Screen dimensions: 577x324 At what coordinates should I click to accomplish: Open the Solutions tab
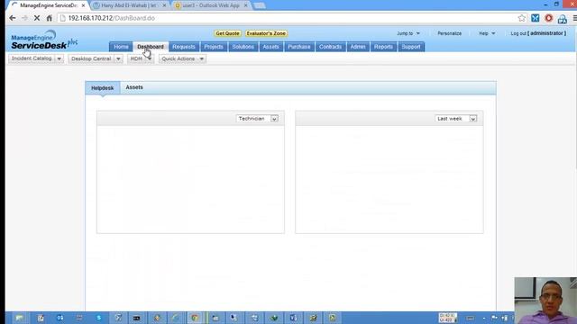(x=243, y=47)
